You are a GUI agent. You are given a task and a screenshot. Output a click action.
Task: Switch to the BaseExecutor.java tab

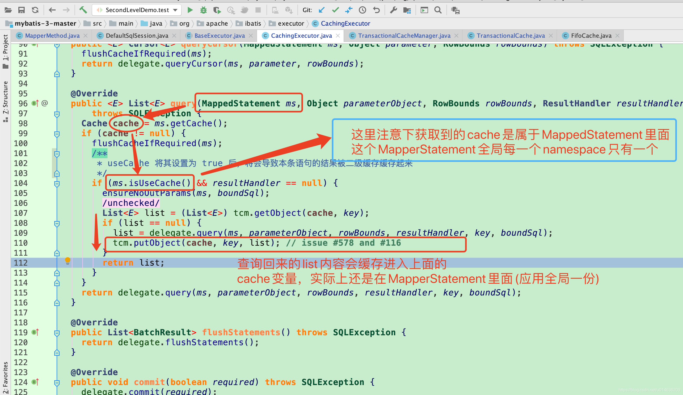click(x=220, y=36)
